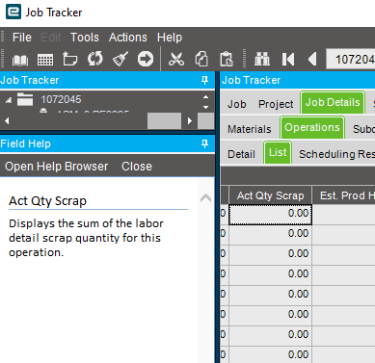Open the File menu
This screenshot has width=375, height=363.
click(22, 38)
